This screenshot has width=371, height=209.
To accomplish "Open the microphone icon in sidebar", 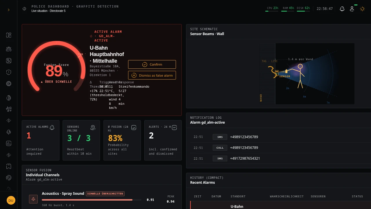I will 9,132.
